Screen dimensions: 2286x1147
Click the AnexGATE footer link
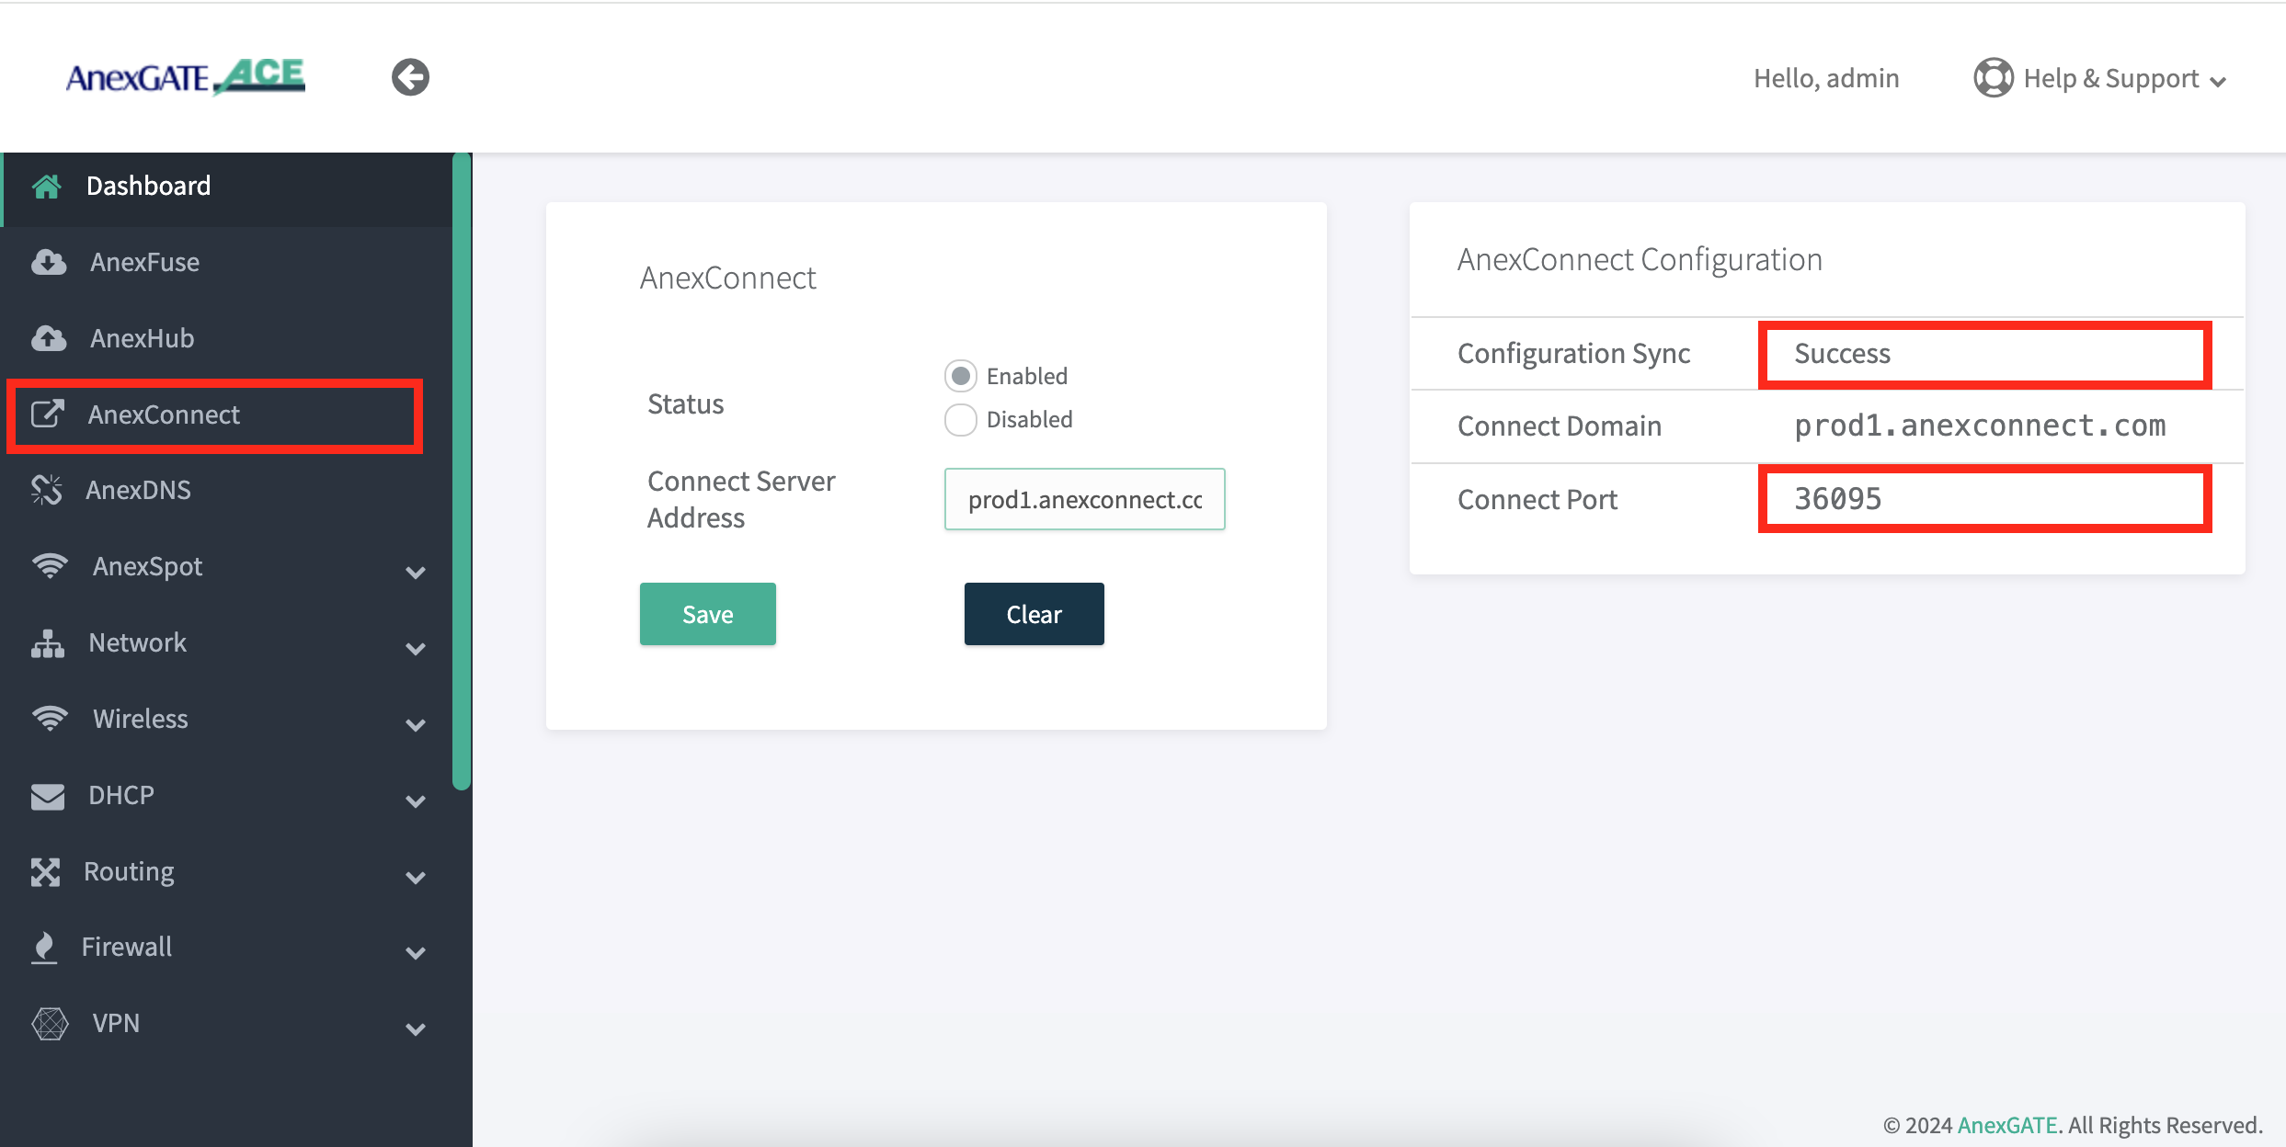tap(2006, 1125)
